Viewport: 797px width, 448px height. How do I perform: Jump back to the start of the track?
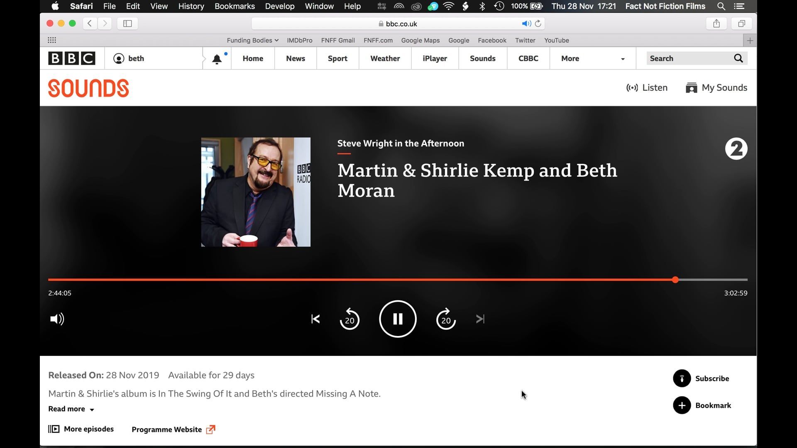click(315, 319)
